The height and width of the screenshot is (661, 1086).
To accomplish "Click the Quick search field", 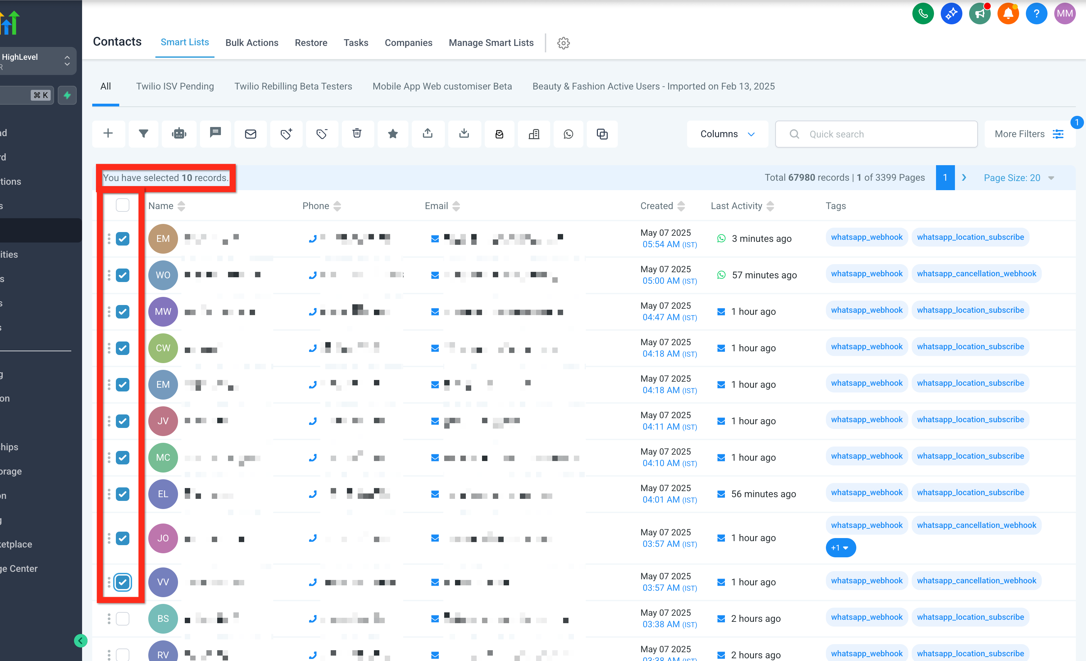I will point(876,134).
